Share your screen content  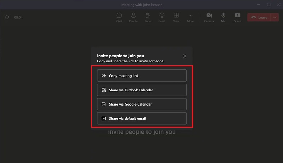(238, 17)
